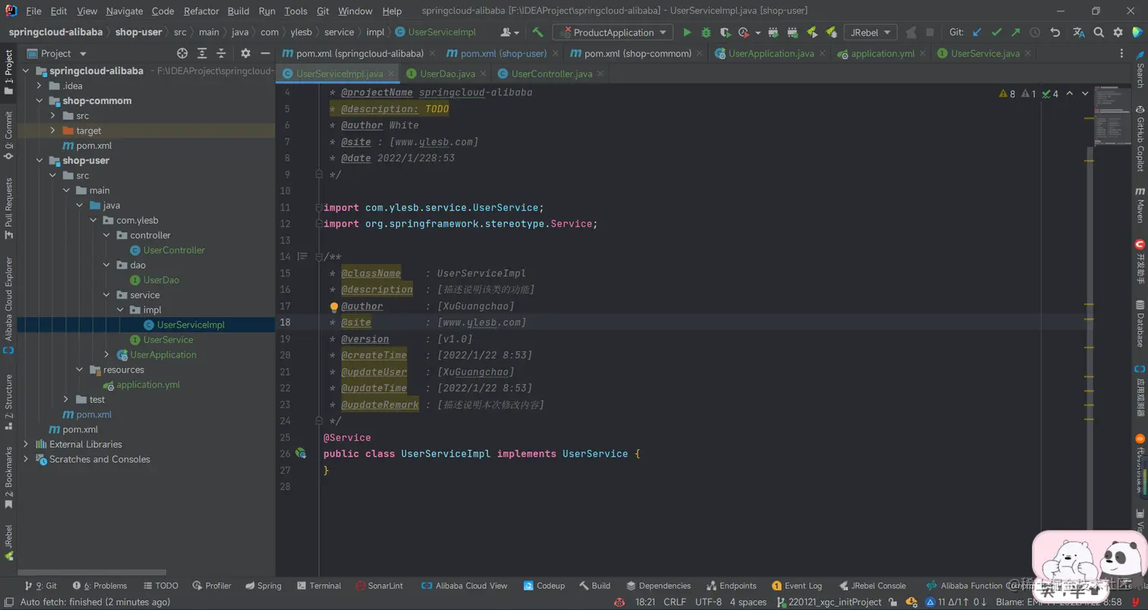1148x610 pixels.
Task: Toggle the Terminal tool window
Action: coord(319,586)
